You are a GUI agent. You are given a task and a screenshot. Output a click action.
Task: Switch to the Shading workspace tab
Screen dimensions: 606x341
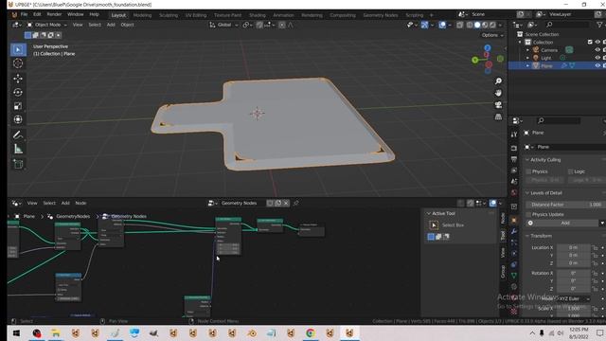(257, 15)
